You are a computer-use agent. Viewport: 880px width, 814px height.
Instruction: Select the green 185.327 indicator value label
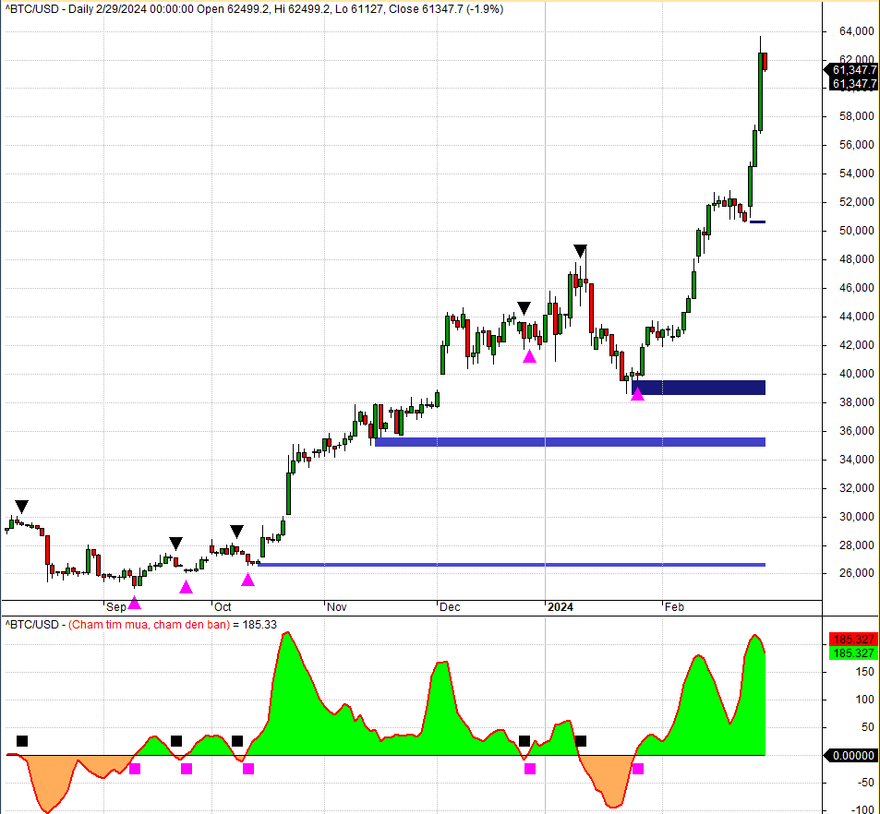853,653
